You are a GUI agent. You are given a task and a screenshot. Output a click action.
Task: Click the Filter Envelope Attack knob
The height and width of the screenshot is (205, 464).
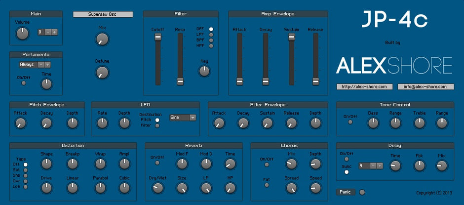click(x=219, y=123)
